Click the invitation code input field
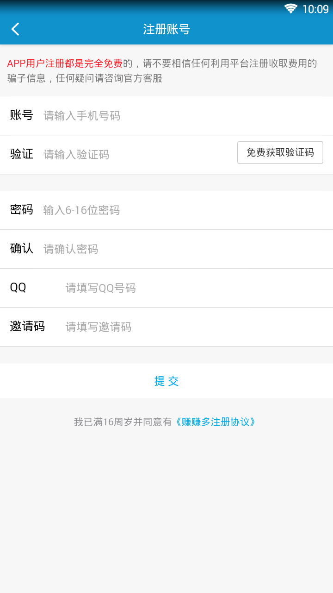333x593 pixels. (194, 327)
